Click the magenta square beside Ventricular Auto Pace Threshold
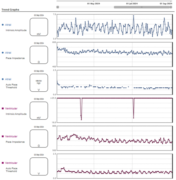 pos(3,163)
